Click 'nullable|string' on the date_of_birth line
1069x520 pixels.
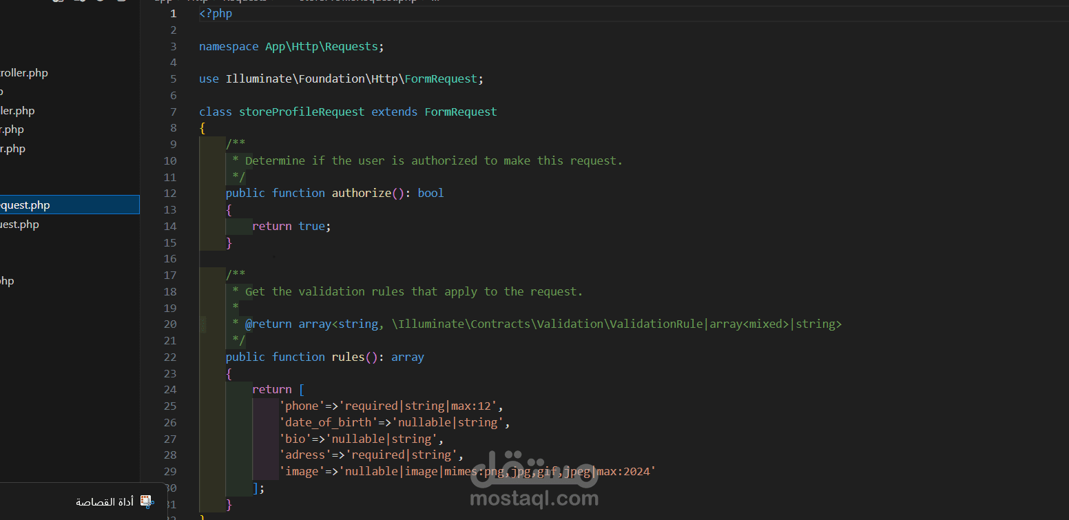(448, 423)
